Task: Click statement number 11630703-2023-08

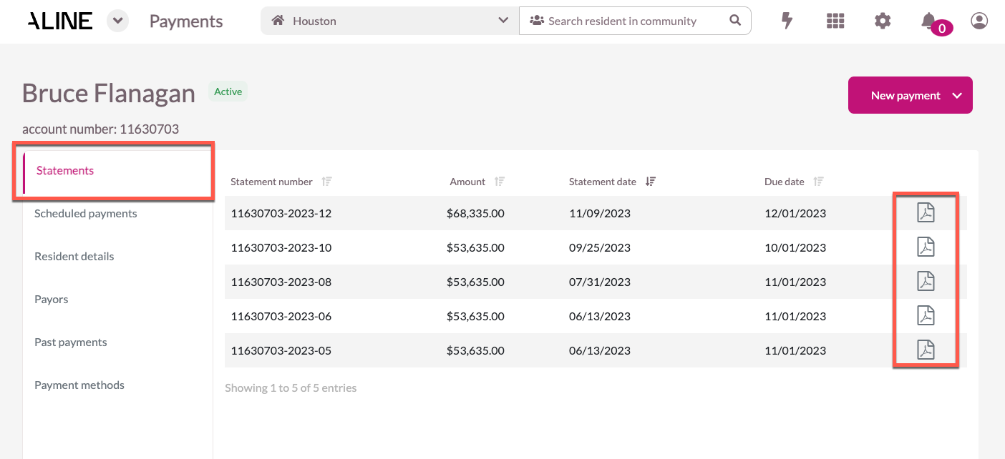Action: click(x=281, y=282)
